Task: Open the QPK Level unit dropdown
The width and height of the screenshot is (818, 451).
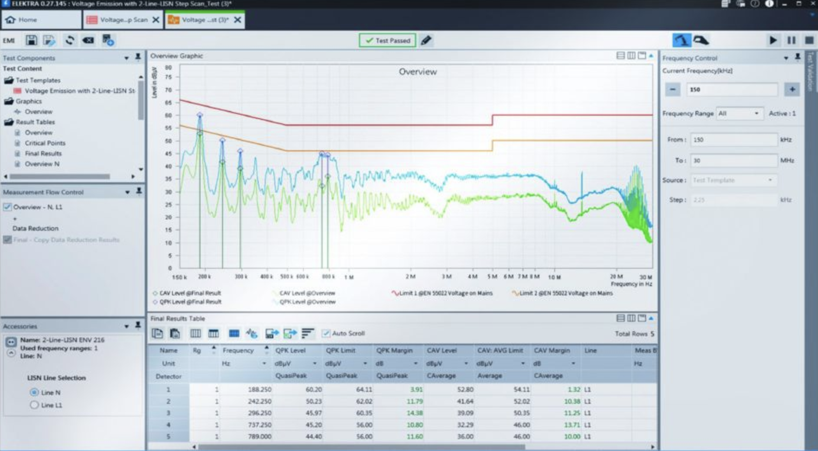Action: pyautogui.click(x=315, y=364)
